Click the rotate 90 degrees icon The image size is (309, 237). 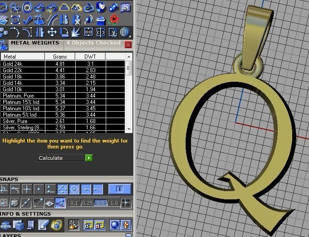pyautogui.click(x=64, y=32)
